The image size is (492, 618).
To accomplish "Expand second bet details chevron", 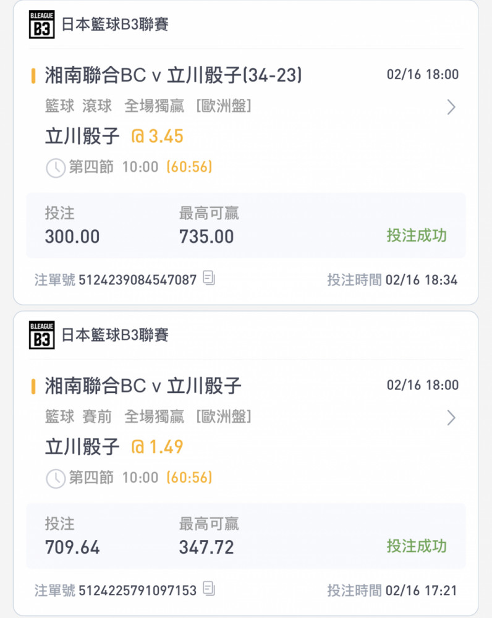I will 451,418.
